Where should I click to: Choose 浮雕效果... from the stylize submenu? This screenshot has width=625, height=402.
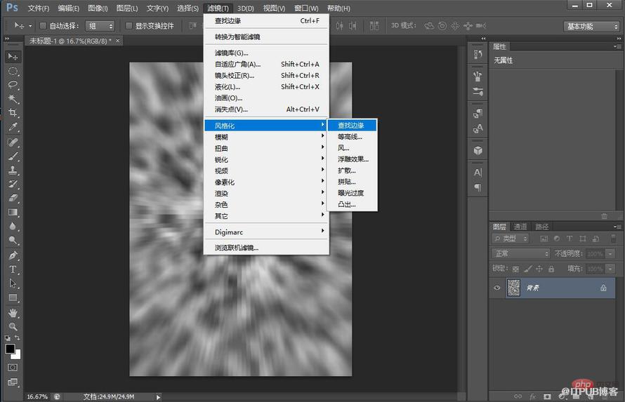coord(353,159)
